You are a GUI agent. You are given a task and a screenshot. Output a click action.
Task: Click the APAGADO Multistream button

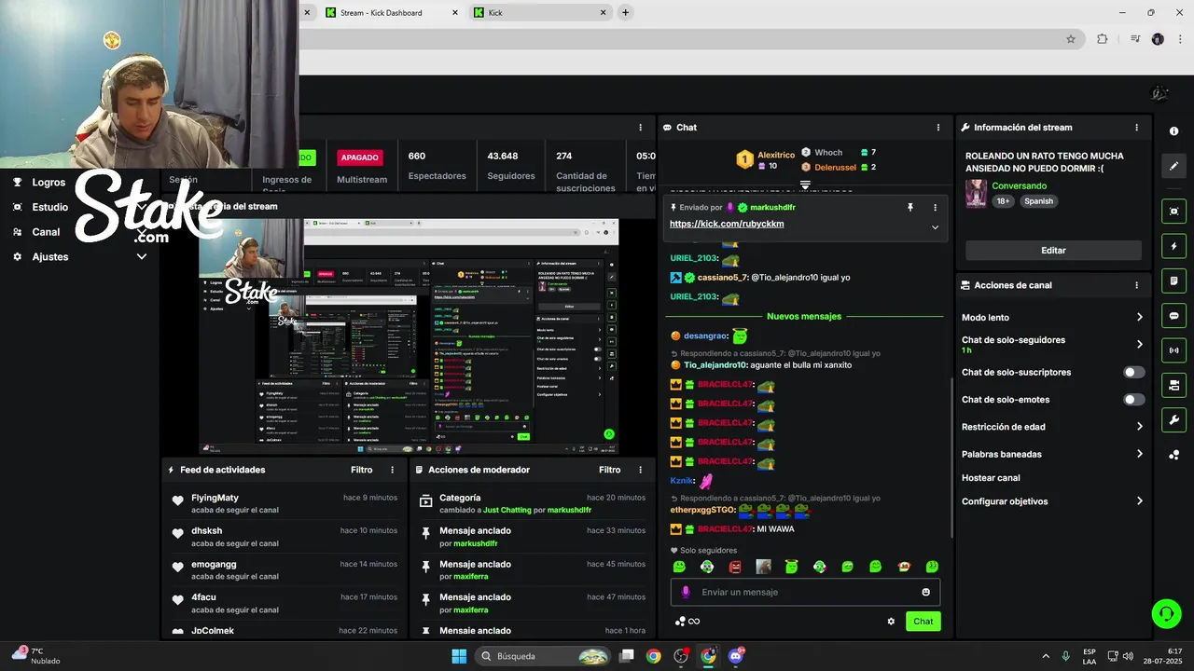[x=359, y=157]
